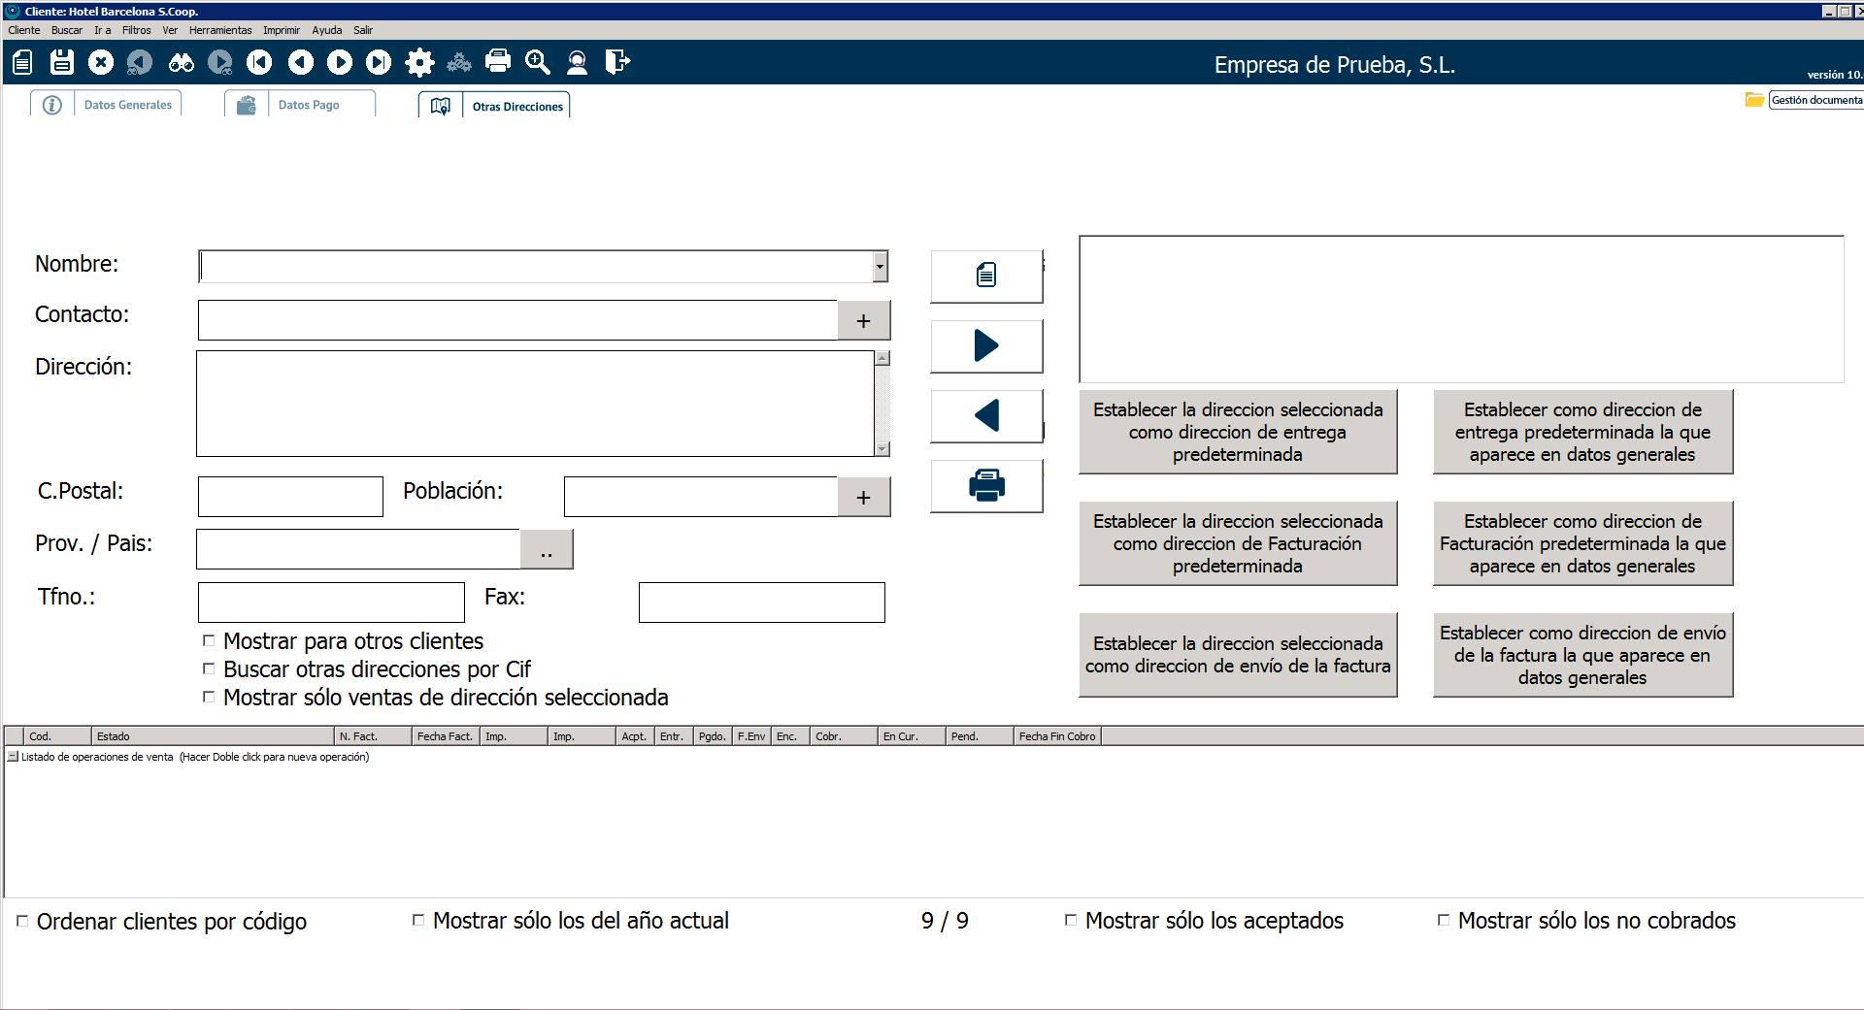Jump to the last record in the toolbar
The height and width of the screenshot is (1010, 1864).
379,63
